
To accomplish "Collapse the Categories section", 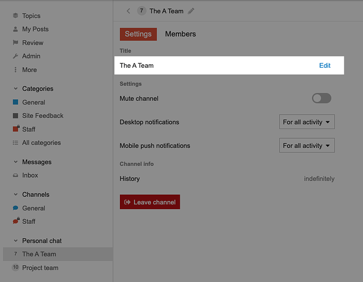I will click(x=15, y=89).
